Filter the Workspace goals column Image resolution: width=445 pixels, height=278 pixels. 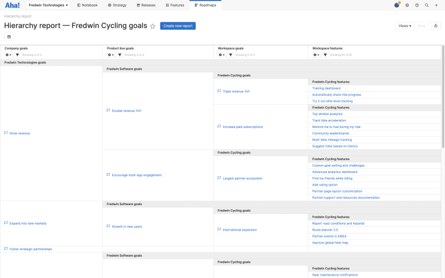click(x=230, y=55)
